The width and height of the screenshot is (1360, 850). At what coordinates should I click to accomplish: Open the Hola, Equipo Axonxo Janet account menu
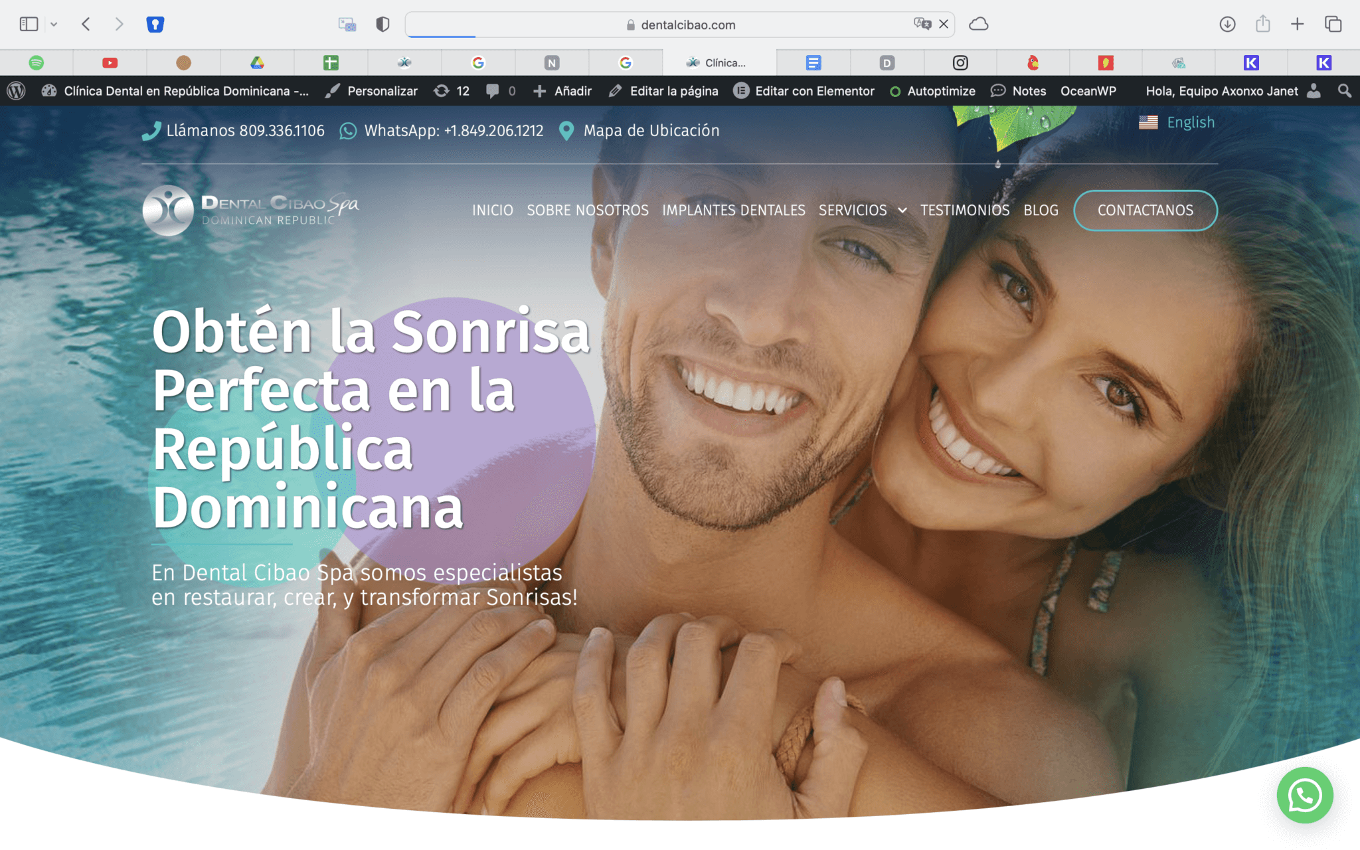tap(1232, 91)
